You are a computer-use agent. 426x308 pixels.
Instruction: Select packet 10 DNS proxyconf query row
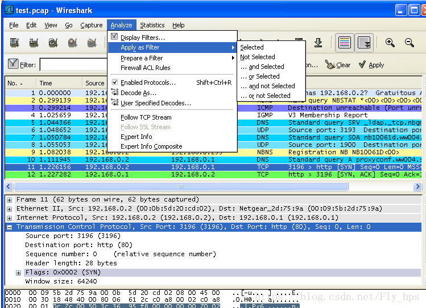213,159
